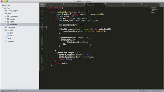The height and width of the screenshot is (92, 164).
Task: Click the app folder icon
Action: tap(6, 14)
